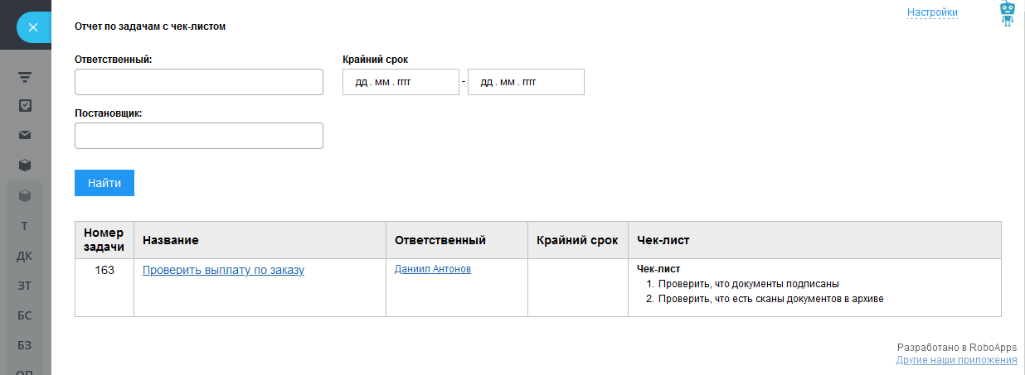Close the report panel with the X button
Image resolution: width=1025 pixels, height=375 pixels.
(32, 27)
